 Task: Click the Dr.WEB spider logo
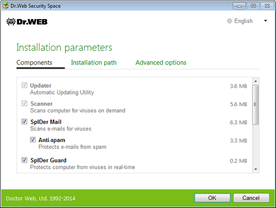pos(27,22)
